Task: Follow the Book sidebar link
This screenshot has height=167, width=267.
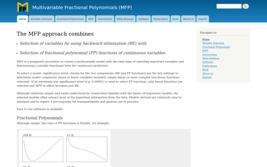Action: (205, 70)
